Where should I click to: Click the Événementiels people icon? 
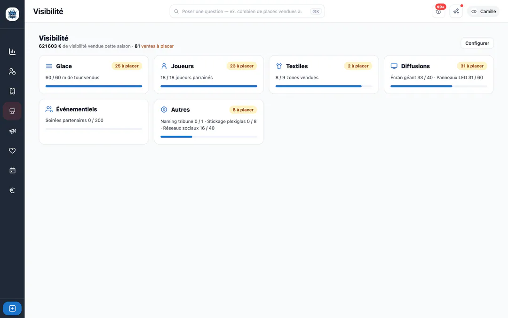coord(49,109)
